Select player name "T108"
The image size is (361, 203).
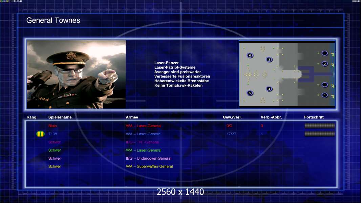click(x=52, y=134)
